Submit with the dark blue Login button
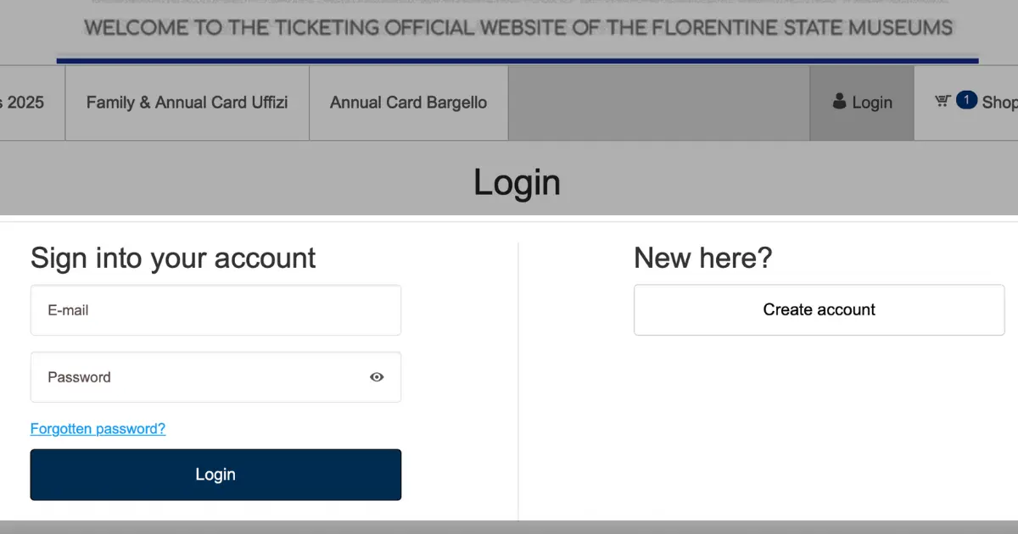The image size is (1018, 534). coord(215,475)
